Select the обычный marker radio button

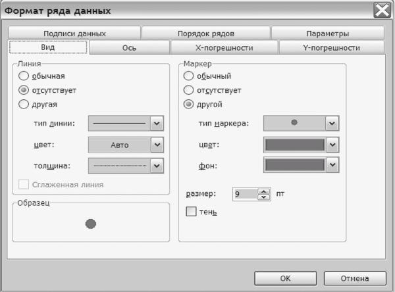[188, 76]
